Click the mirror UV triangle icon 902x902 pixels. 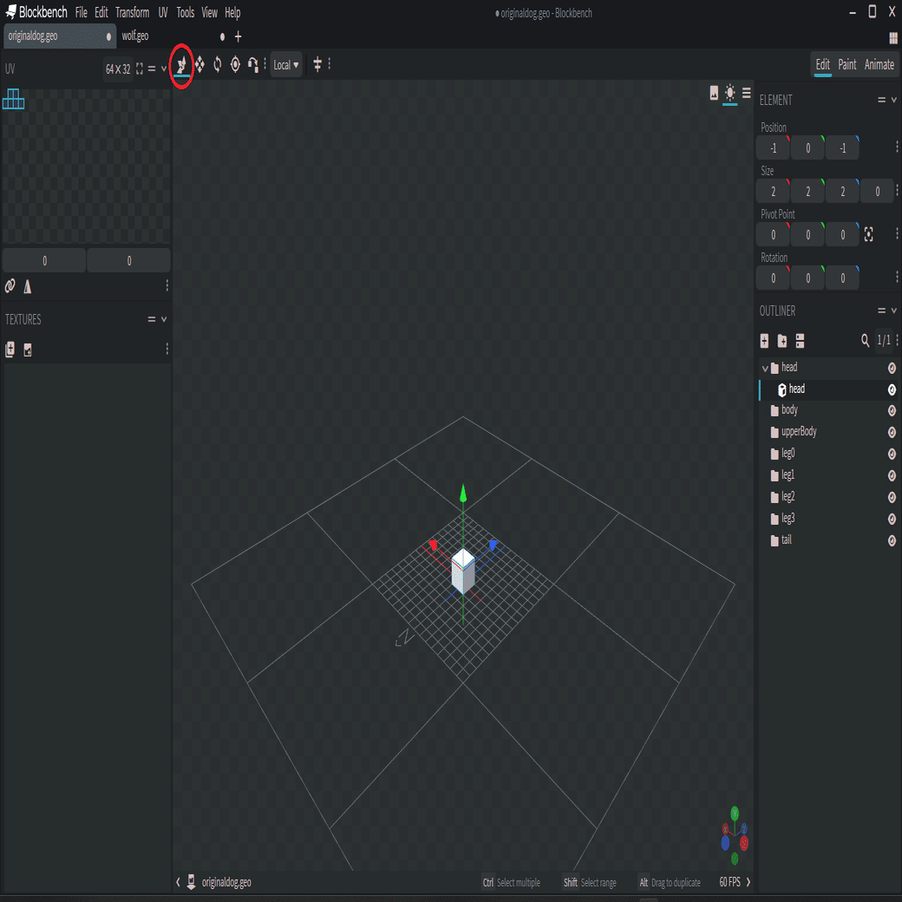click(x=28, y=286)
